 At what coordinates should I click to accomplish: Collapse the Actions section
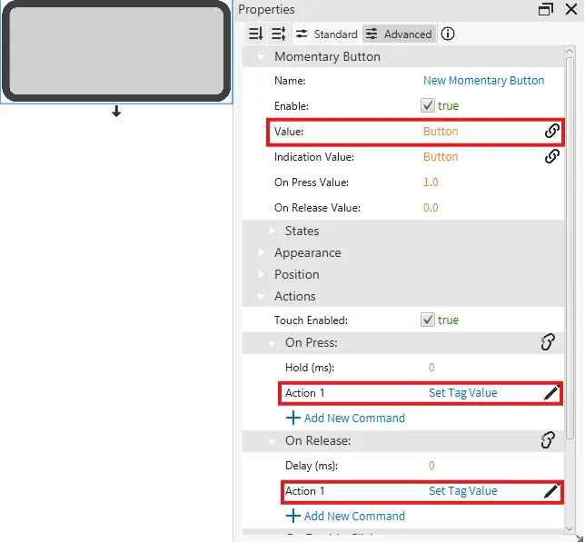[x=262, y=296]
